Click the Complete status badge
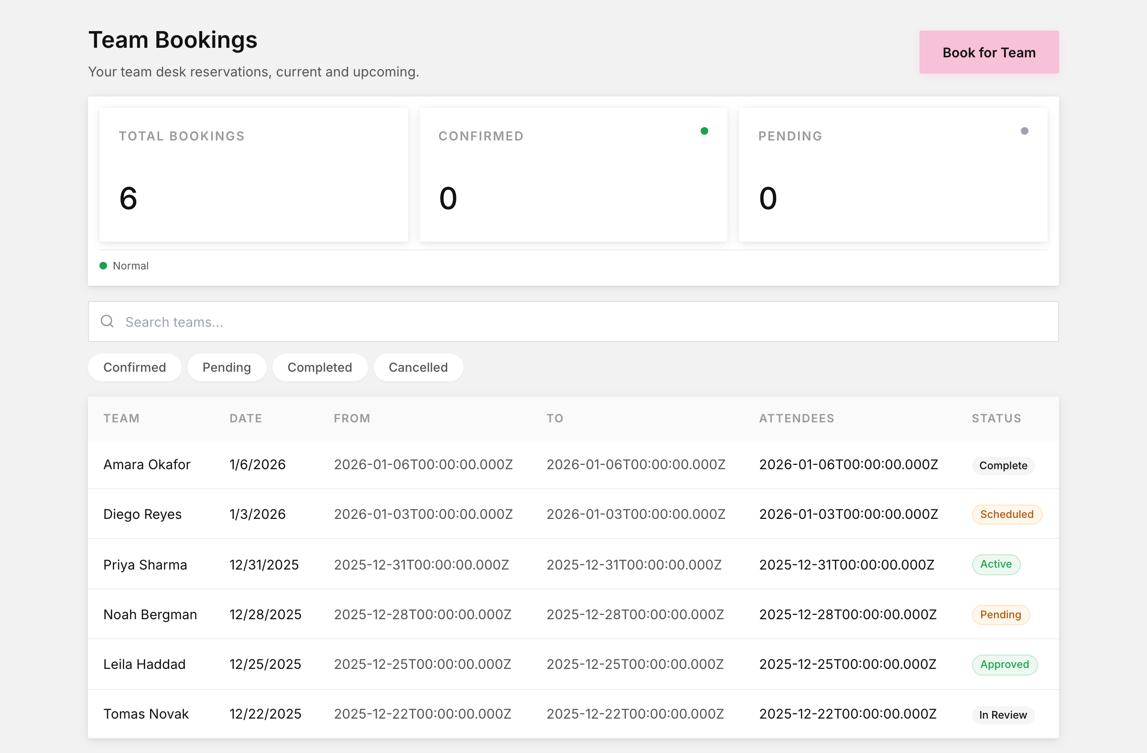The image size is (1147, 753). 1003,465
